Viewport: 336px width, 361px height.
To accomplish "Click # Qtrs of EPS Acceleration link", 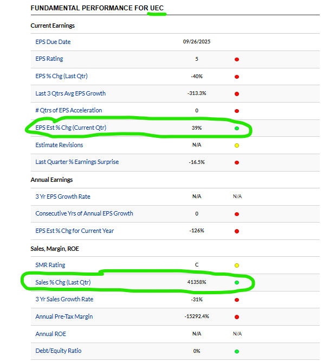I will tap(68, 111).
